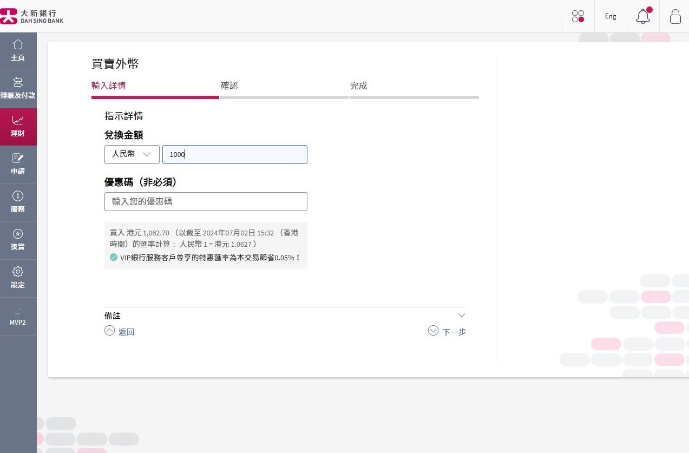
Task: Click the promo code input field
Action: (206, 201)
